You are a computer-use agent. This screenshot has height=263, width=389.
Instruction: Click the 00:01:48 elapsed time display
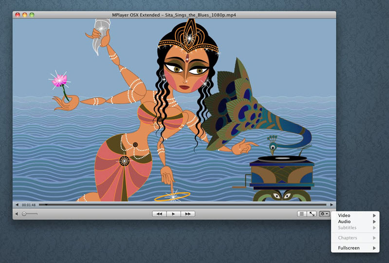(x=29, y=205)
